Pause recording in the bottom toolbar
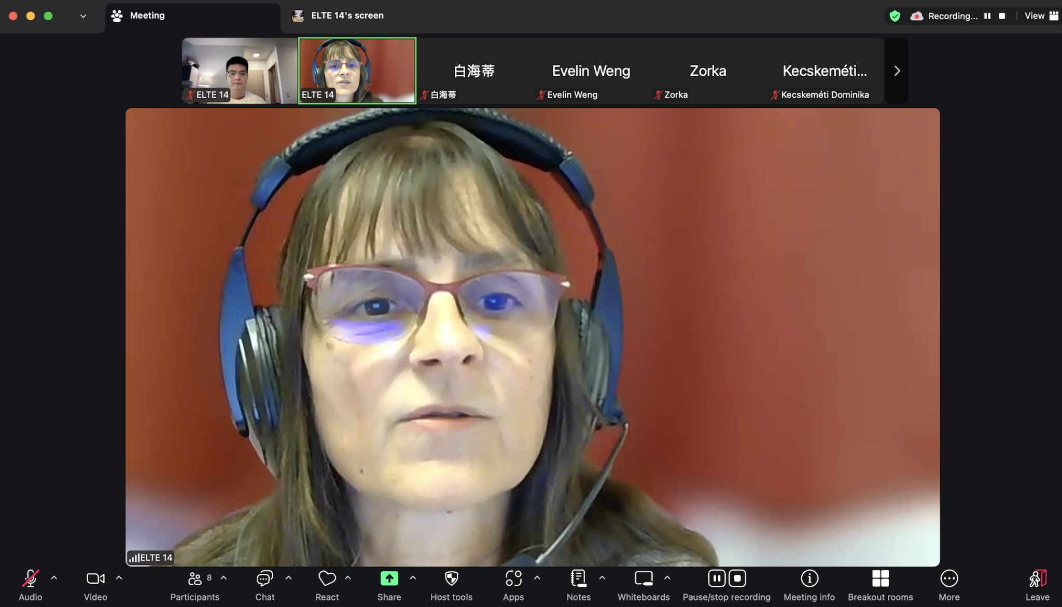This screenshot has height=607, width=1062. point(717,578)
